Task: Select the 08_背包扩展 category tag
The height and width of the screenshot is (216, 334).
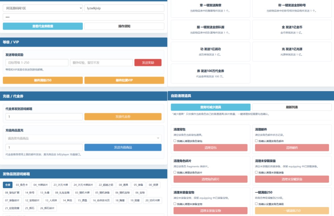Action: coord(12,193)
